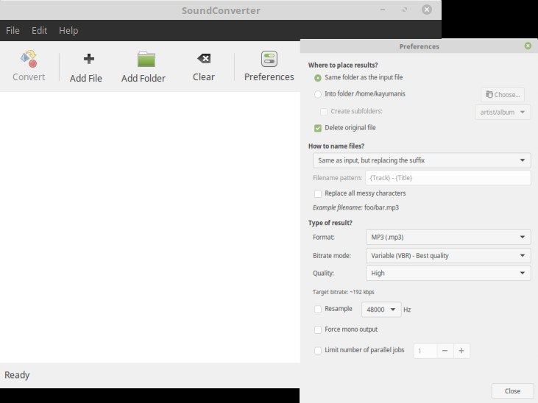This screenshot has height=403, width=538.
Task: Open Preferences from the toolbar
Action: [269, 66]
